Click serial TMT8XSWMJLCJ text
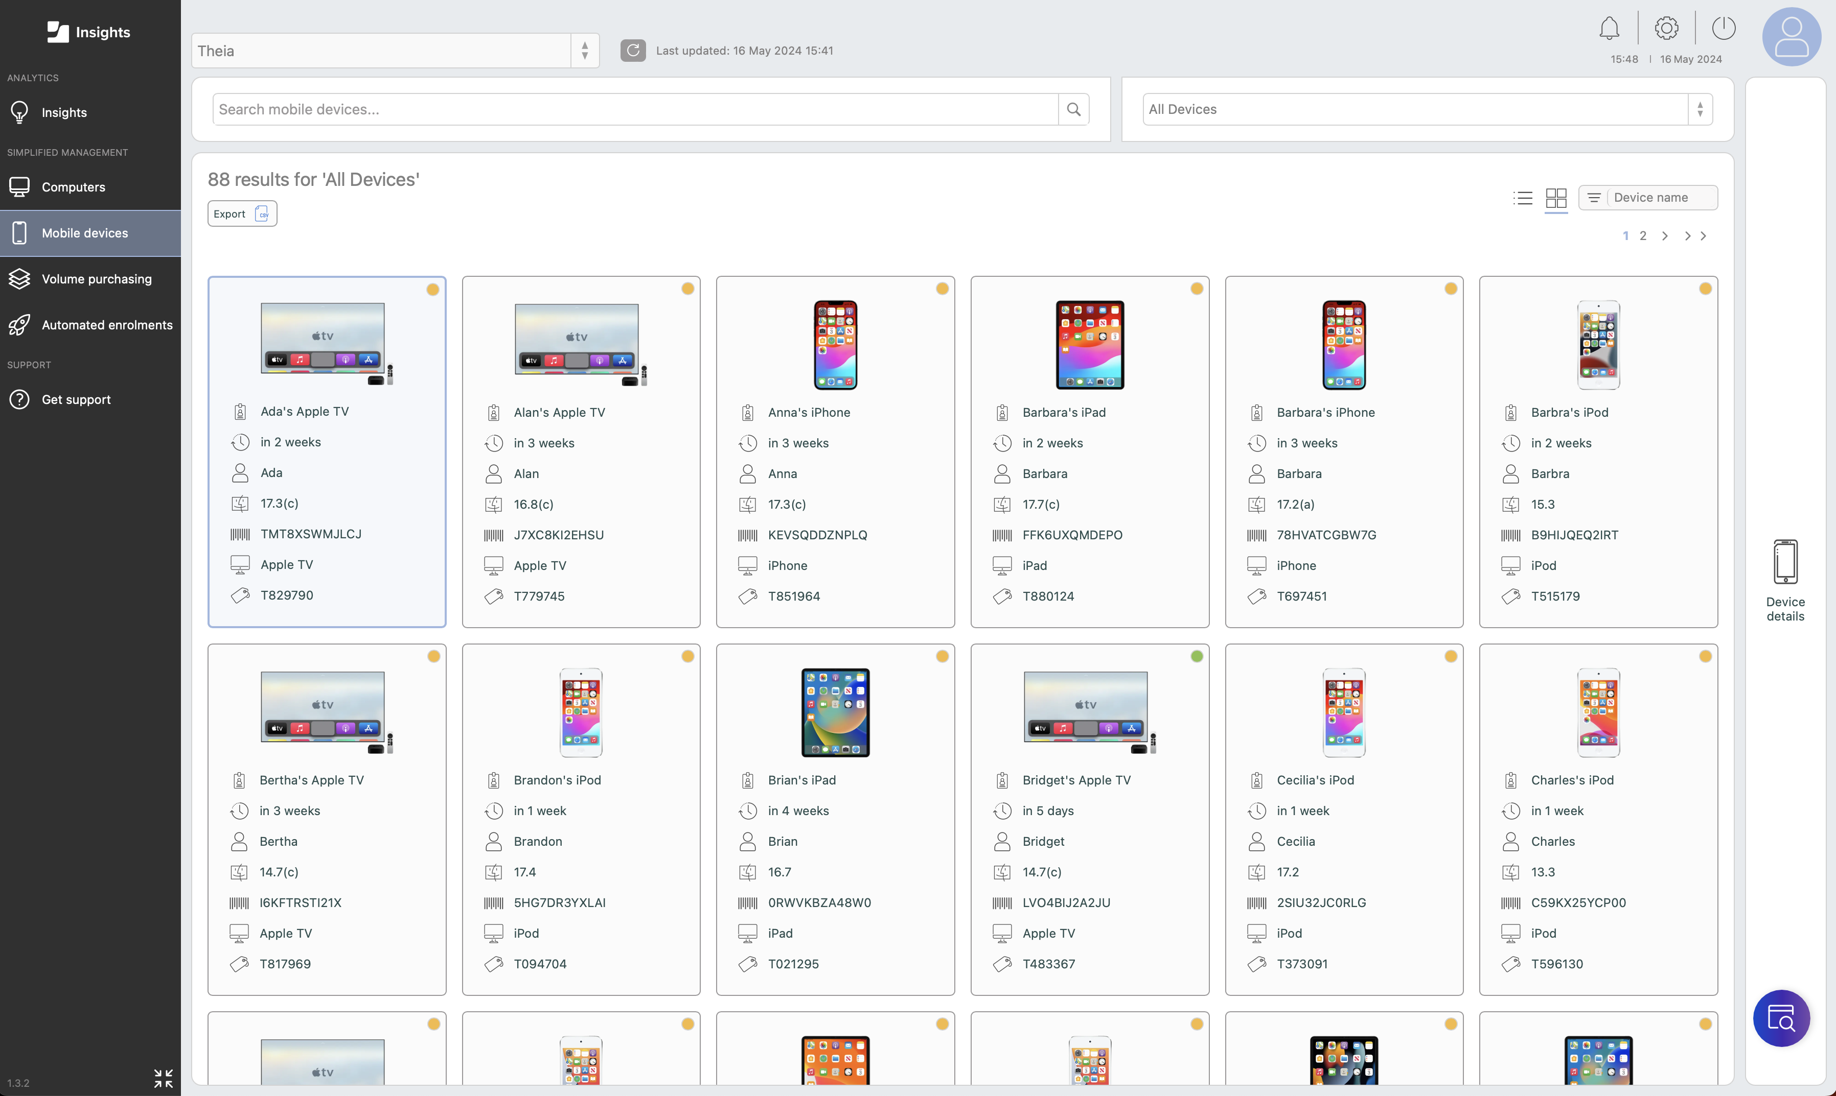Image resolution: width=1836 pixels, height=1096 pixels. coord(310,534)
